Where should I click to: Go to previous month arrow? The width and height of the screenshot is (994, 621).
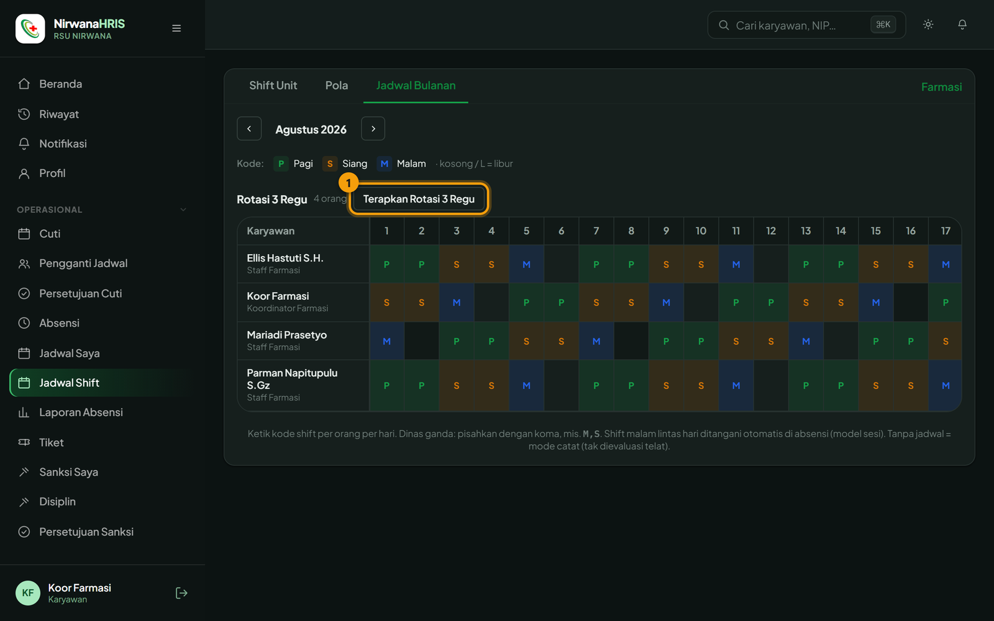tap(249, 129)
